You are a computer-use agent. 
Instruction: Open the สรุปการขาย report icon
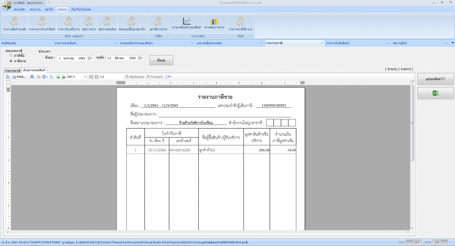pos(89,23)
